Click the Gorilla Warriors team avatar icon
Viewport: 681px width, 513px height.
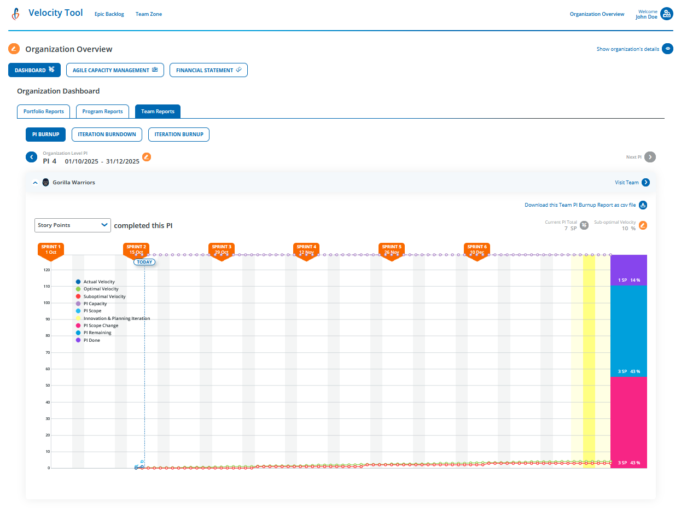click(x=46, y=182)
